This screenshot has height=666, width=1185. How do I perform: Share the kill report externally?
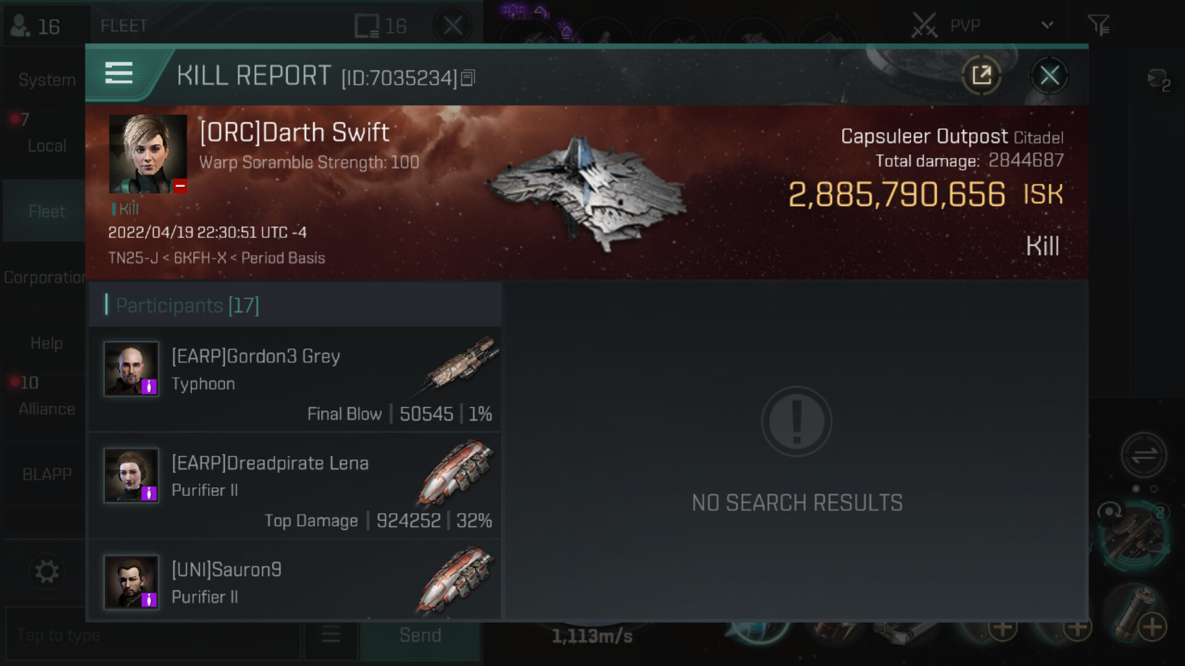[981, 76]
